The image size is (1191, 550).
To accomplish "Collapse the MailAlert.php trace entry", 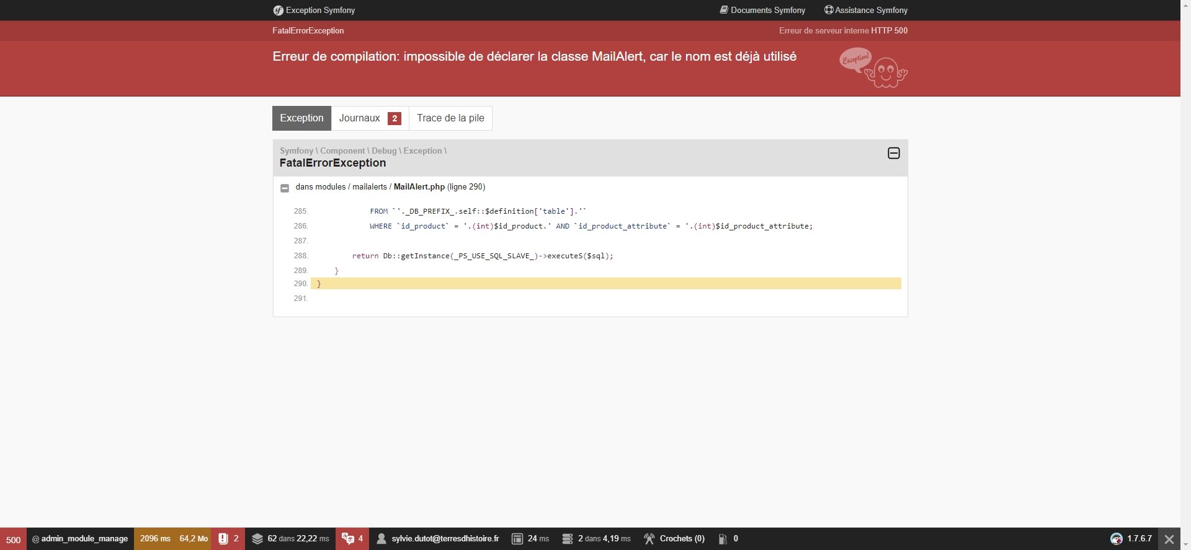I will pyautogui.click(x=285, y=188).
